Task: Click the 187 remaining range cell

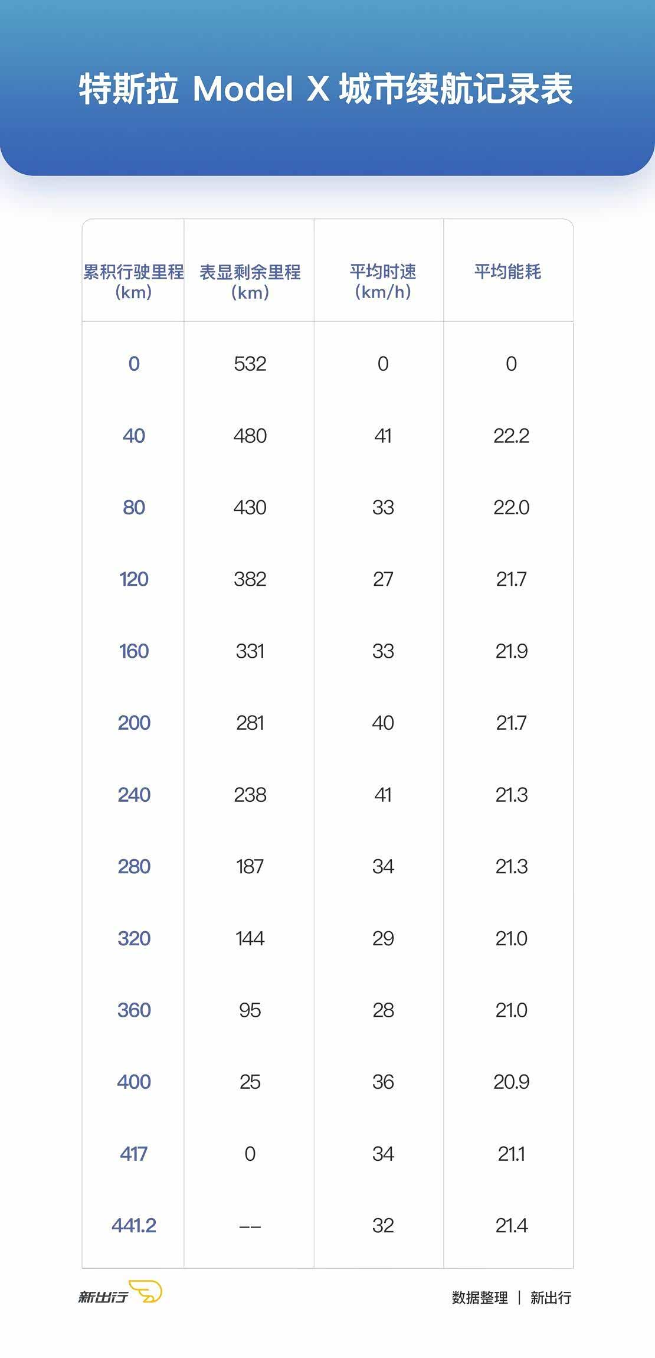Action: click(250, 867)
